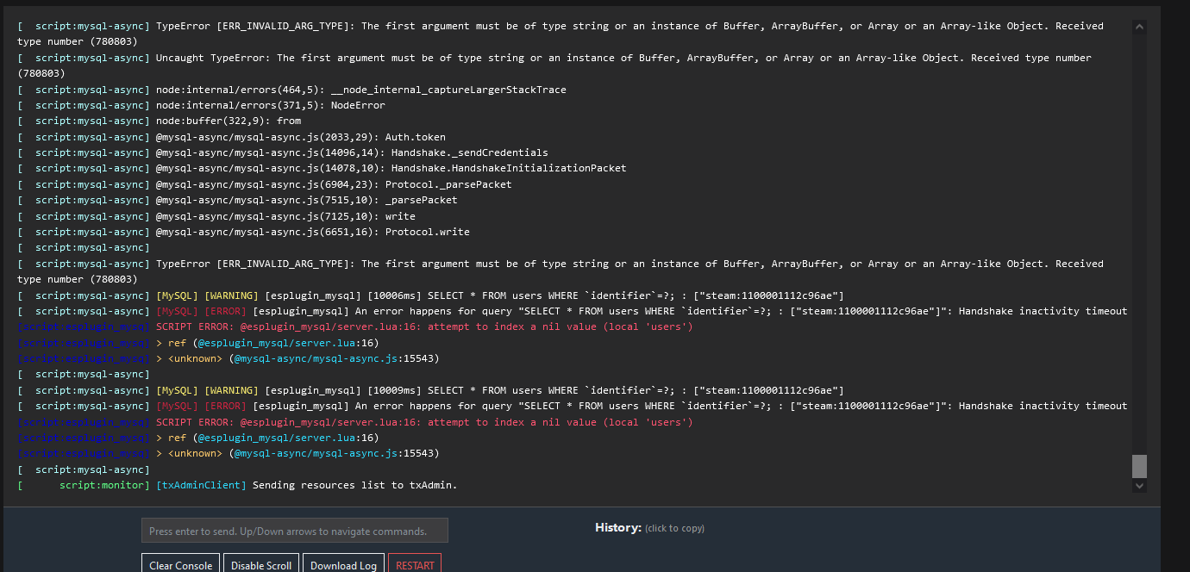Viewport: 1190px width, 572px height.
Task: Hit the red RESTART button
Action: pos(415,564)
